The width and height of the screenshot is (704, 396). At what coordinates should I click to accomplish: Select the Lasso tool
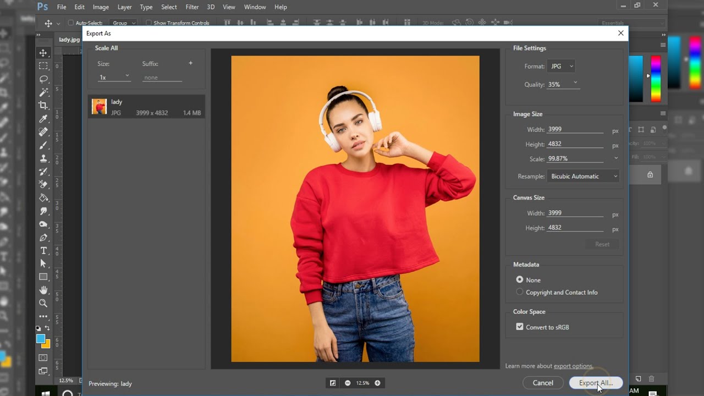[43, 79]
